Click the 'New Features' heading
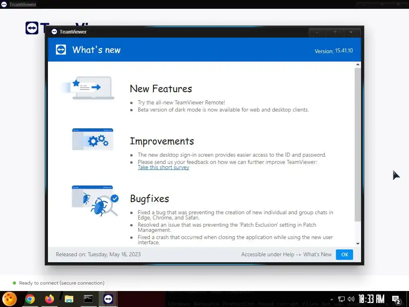 click(161, 89)
